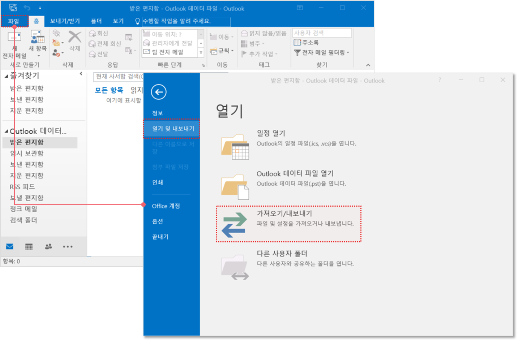518x341 pixels.
Task: Click the Delete (삭제) X icon
Action: (75, 37)
